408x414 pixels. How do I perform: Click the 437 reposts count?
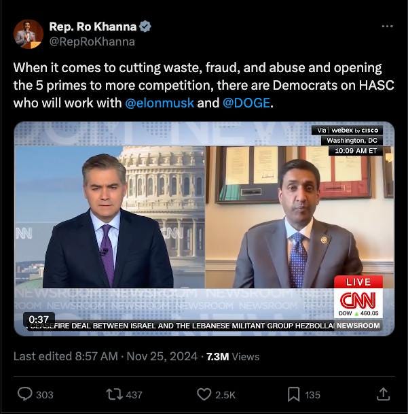134,395
